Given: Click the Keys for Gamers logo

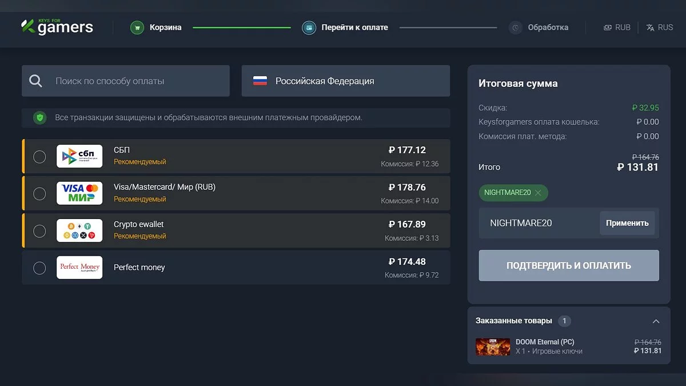Looking at the screenshot, I should point(57,26).
